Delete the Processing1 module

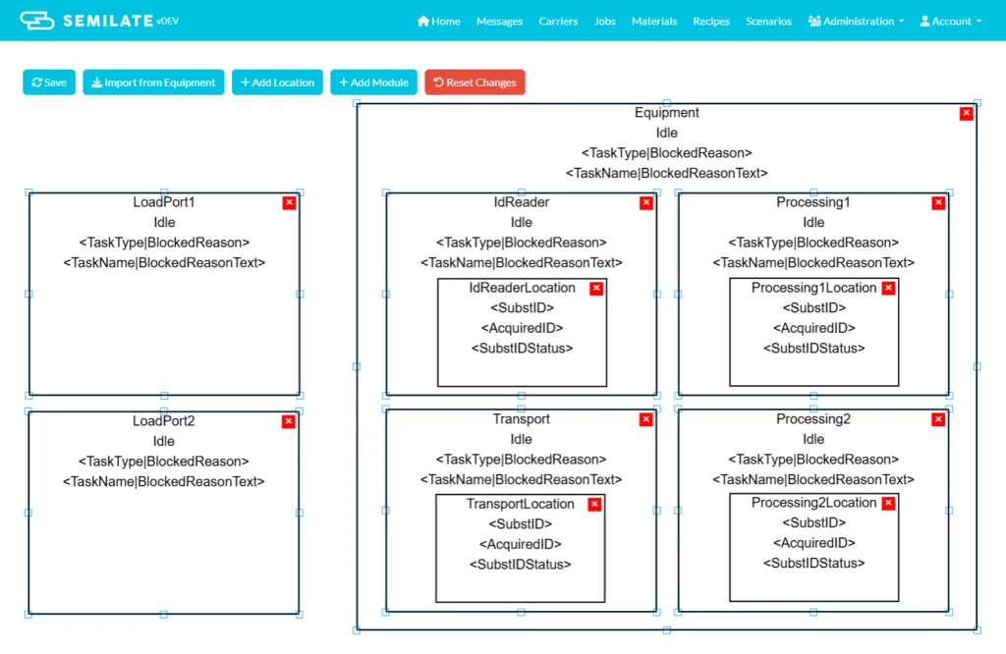coord(938,202)
